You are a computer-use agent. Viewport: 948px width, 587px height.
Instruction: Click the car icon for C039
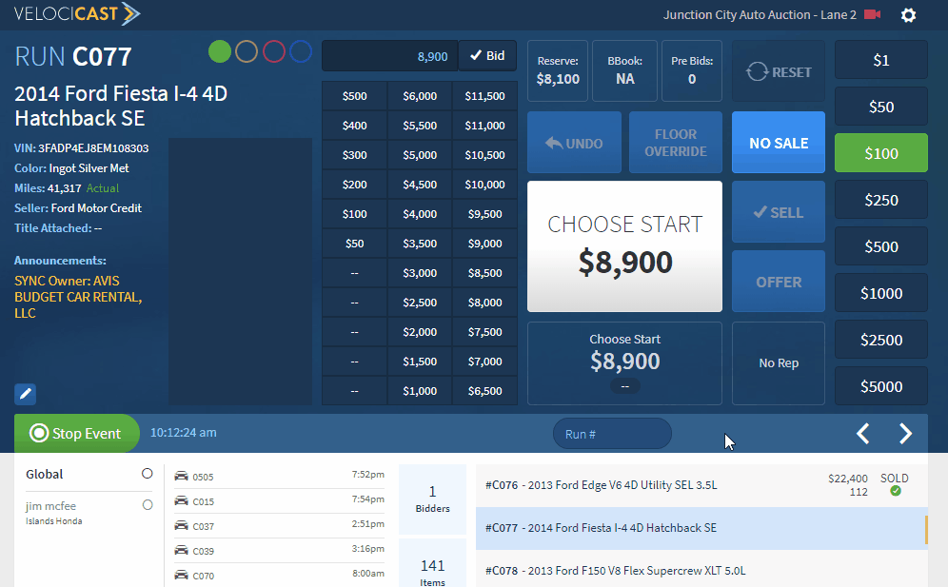pyautogui.click(x=181, y=551)
